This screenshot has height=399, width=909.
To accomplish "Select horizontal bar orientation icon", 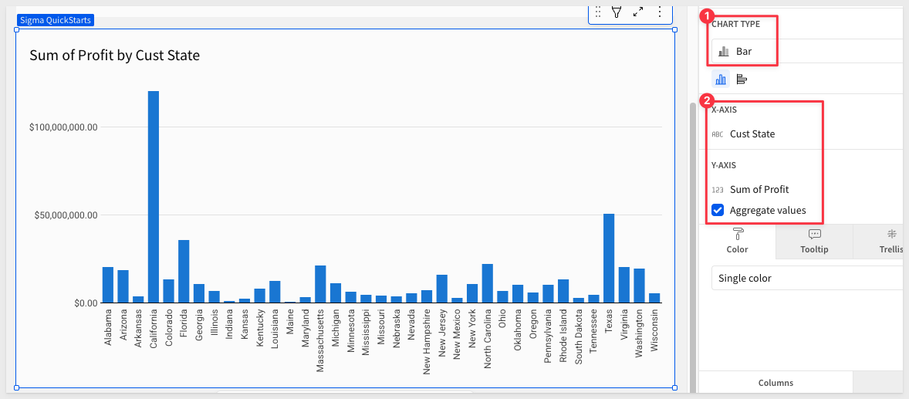I will (742, 79).
